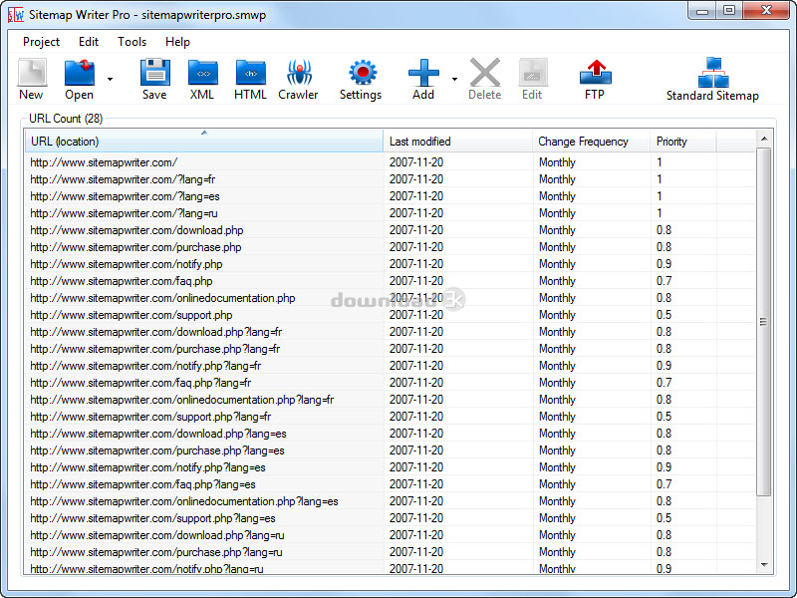Image resolution: width=797 pixels, height=598 pixels.
Task: Open the Settings gear icon
Action: coord(362,72)
